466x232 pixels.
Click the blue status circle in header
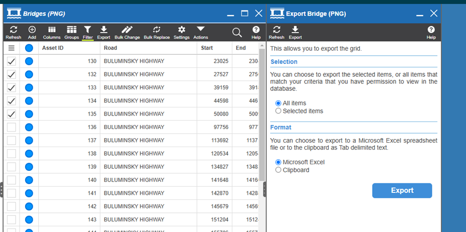click(x=29, y=48)
